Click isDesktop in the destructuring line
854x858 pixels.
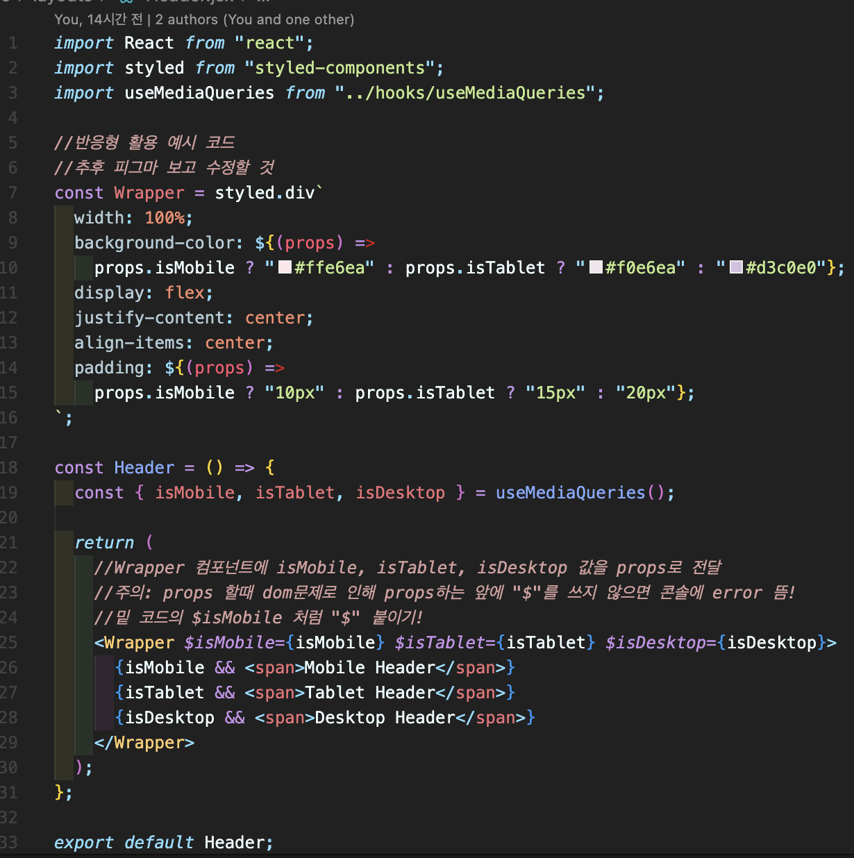pyautogui.click(x=400, y=493)
